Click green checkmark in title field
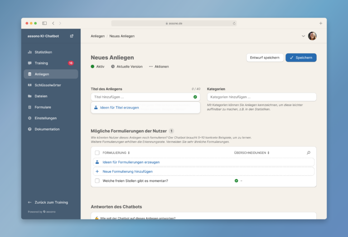This screenshot has width=348, height=237. point(195,97)
